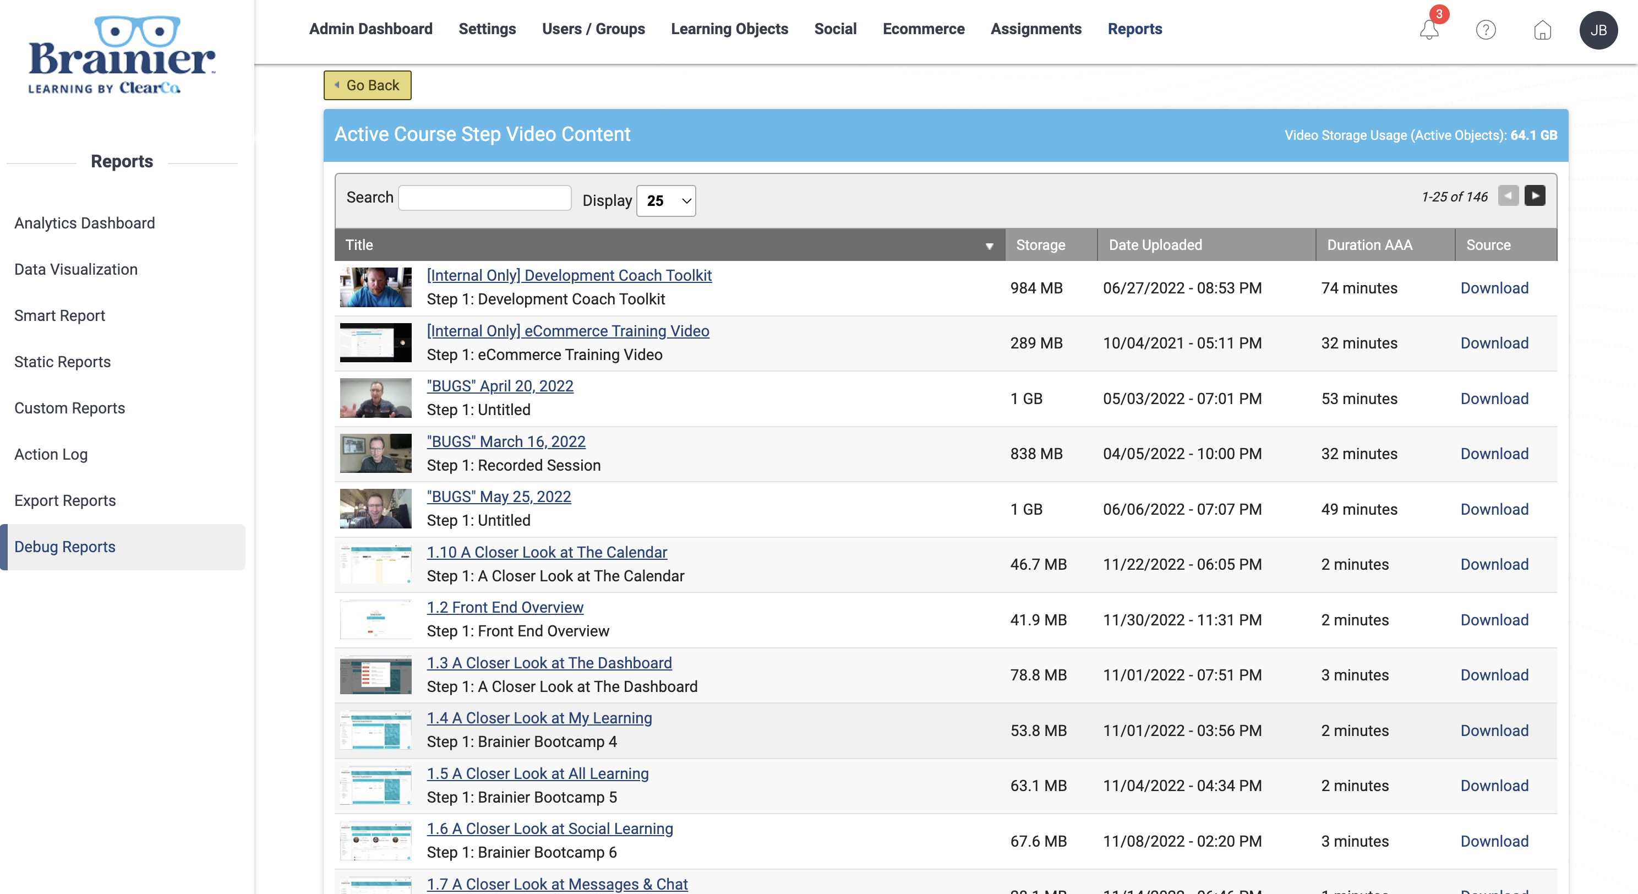Image resolution: width=1638 pixels, height=894 pixels.
Task: Open Action Log in sidebar
Action: pyautogui.click(x=51, y=455)
